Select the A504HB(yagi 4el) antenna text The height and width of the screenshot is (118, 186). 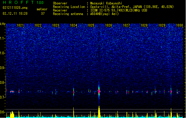(104, 14)
